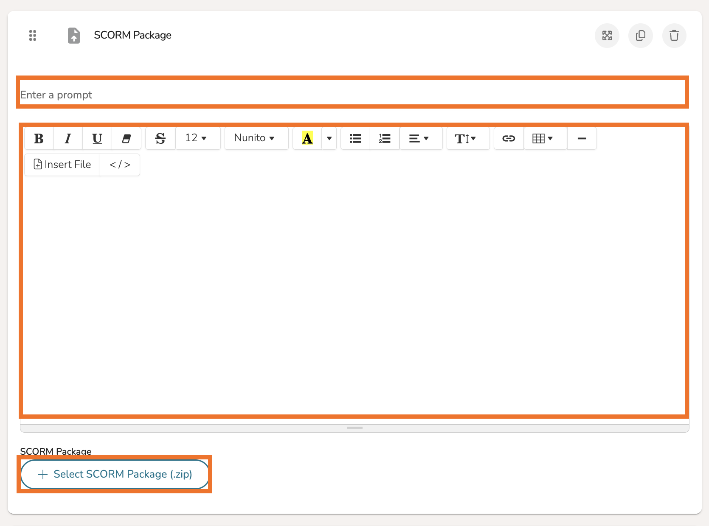
Task: Open the font size 12 dropdown
Action: point(196,138)
